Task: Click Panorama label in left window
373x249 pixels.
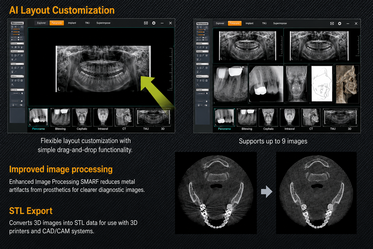Action: [38, 129]
